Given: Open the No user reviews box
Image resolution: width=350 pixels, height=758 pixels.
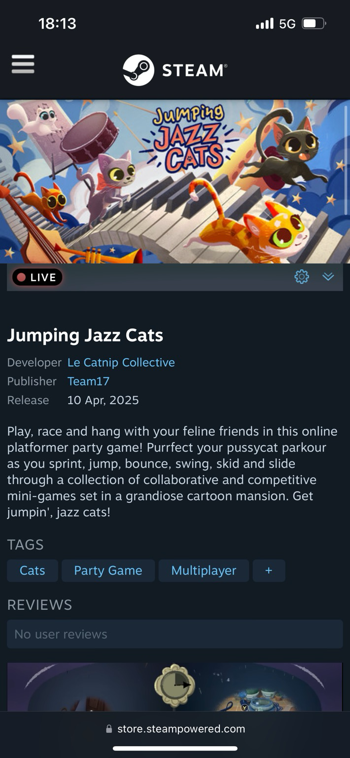Looking at the screenshot, I should point(175,634).
